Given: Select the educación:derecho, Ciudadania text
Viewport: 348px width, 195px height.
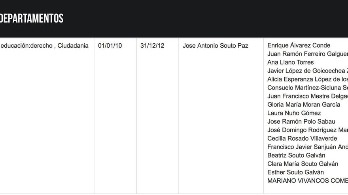Looking at the screenshot, I should (x=44, y=46).
